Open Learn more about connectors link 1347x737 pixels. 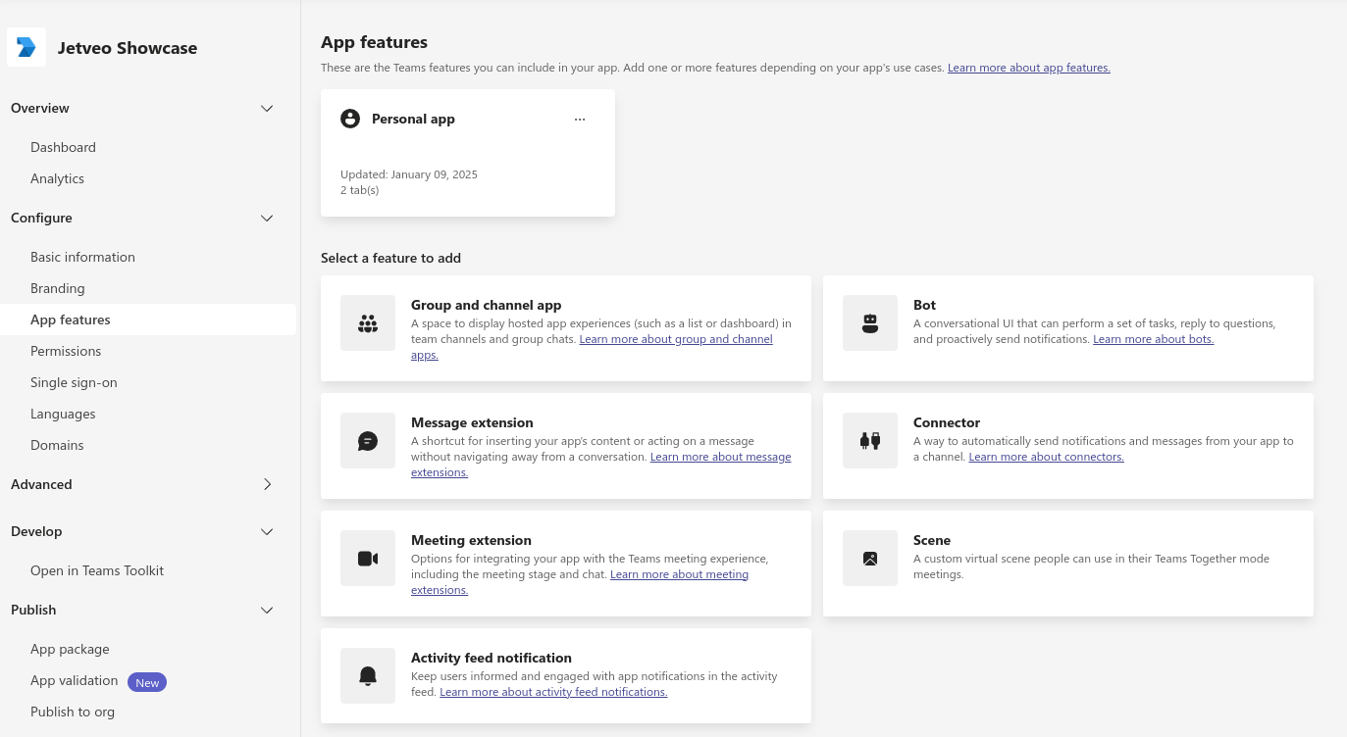click(1046, 457)
